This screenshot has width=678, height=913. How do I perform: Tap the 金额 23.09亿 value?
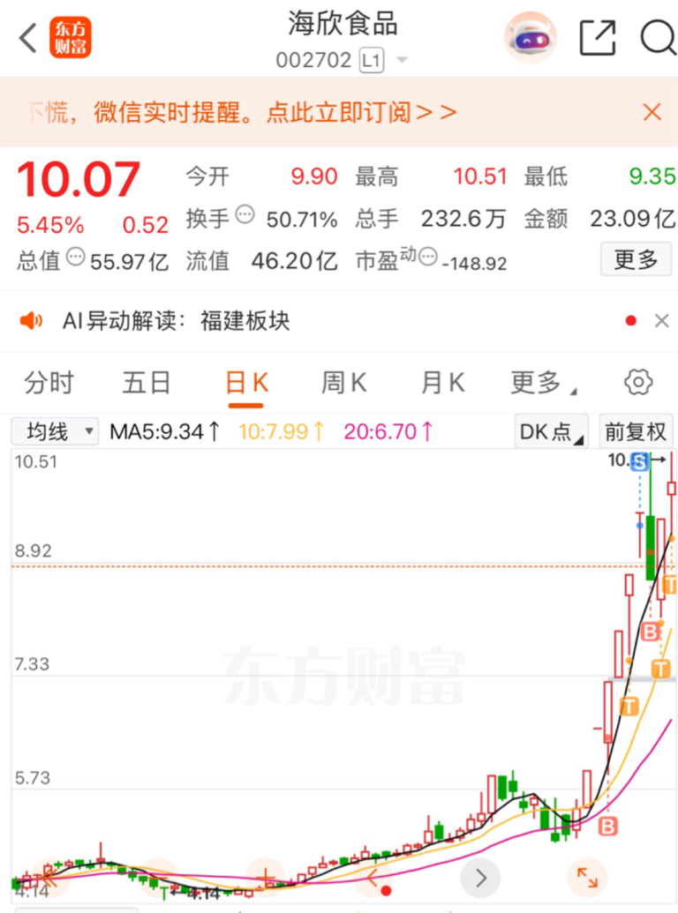[x=633, y=219]
